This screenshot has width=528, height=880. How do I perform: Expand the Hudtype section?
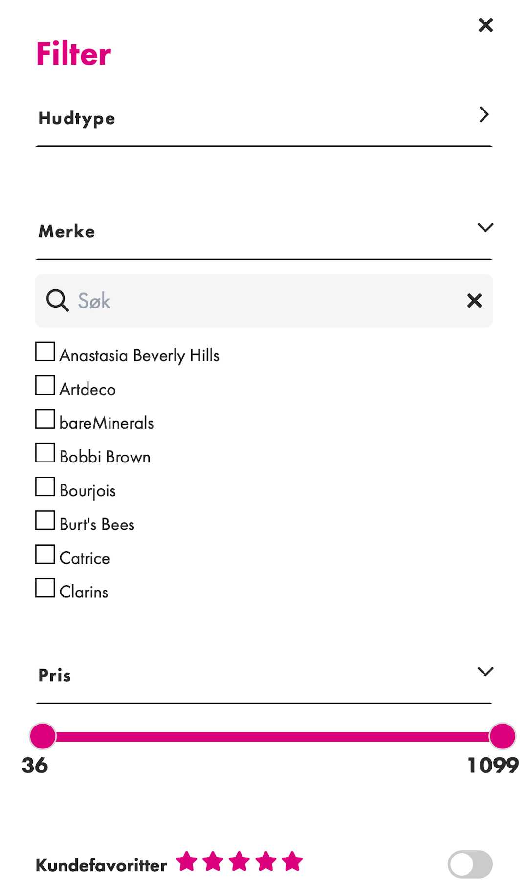coord(484,115)
